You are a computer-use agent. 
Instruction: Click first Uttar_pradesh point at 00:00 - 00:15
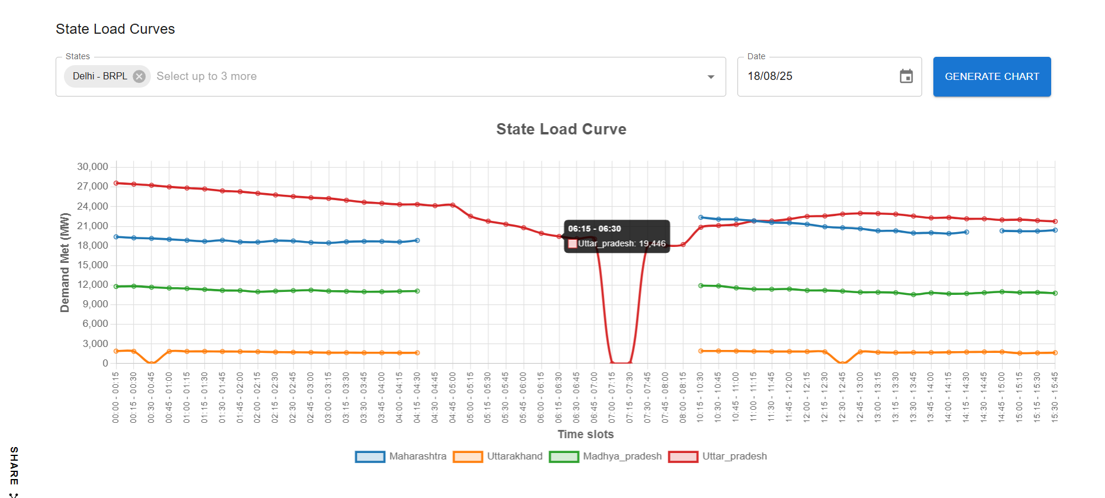116,184
